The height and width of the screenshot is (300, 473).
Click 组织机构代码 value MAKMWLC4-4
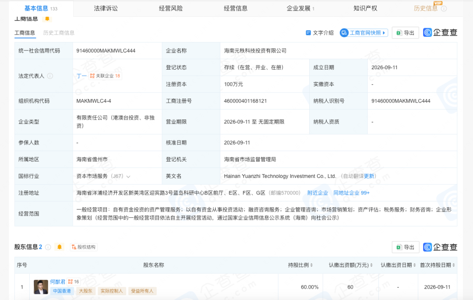94,101
